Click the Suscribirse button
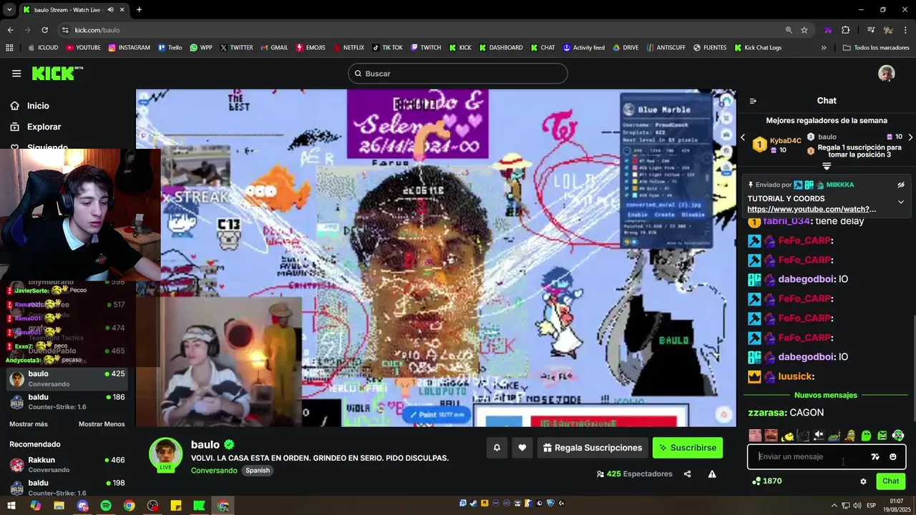This screenshot has width=916, height=515. click(x=688, y=448)
